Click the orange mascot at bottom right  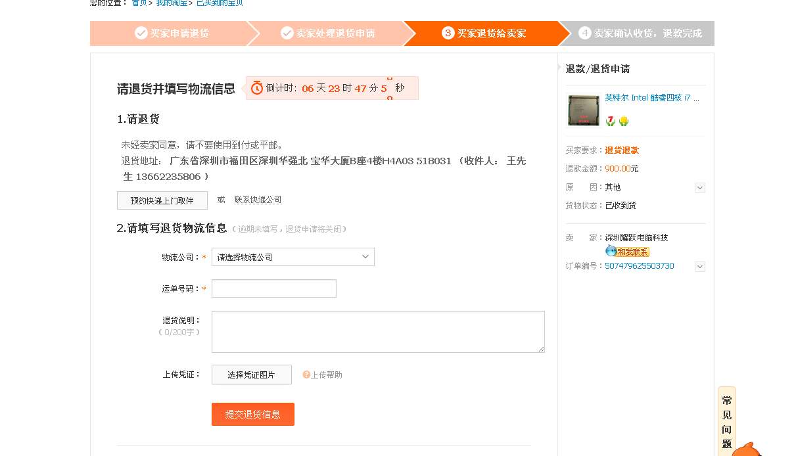click(746, 449)
